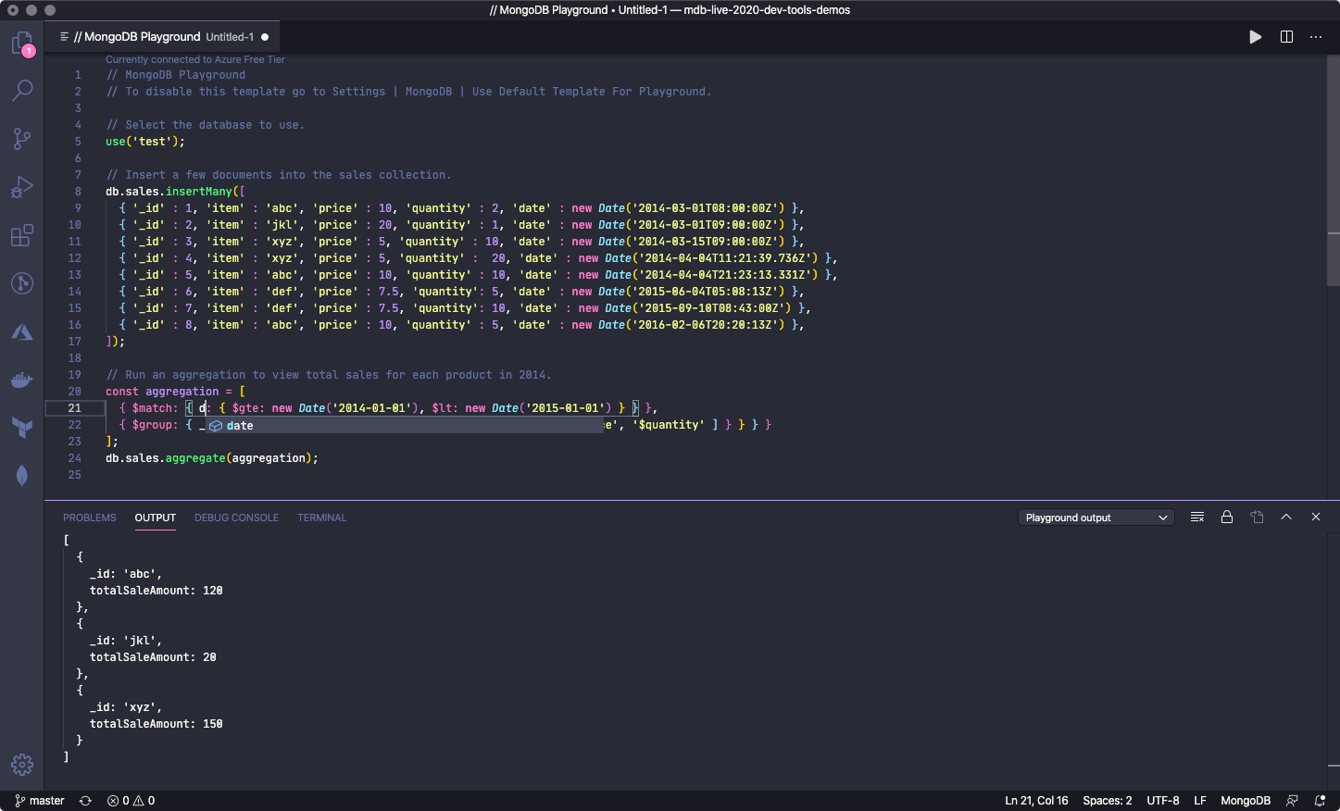
Task: Open the Run and Debug panel
Action: pyautogui.click(x=21, y=187)
